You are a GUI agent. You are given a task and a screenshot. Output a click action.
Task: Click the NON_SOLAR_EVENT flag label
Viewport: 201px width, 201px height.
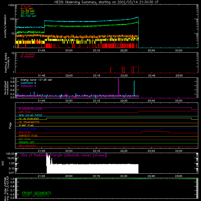point(30,115)
